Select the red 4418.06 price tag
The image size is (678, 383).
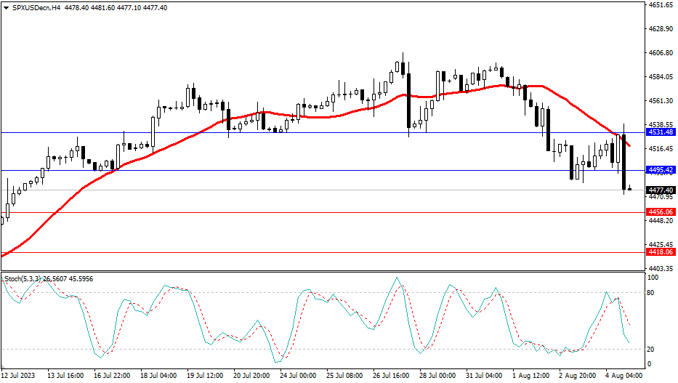pyautogui.click(x=661, y=252)
